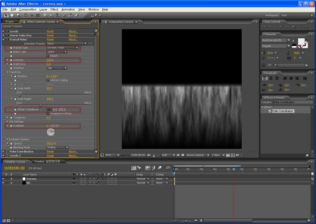Select the Clone Stamp tool
316x224 pixels.
tap(71, 15)
